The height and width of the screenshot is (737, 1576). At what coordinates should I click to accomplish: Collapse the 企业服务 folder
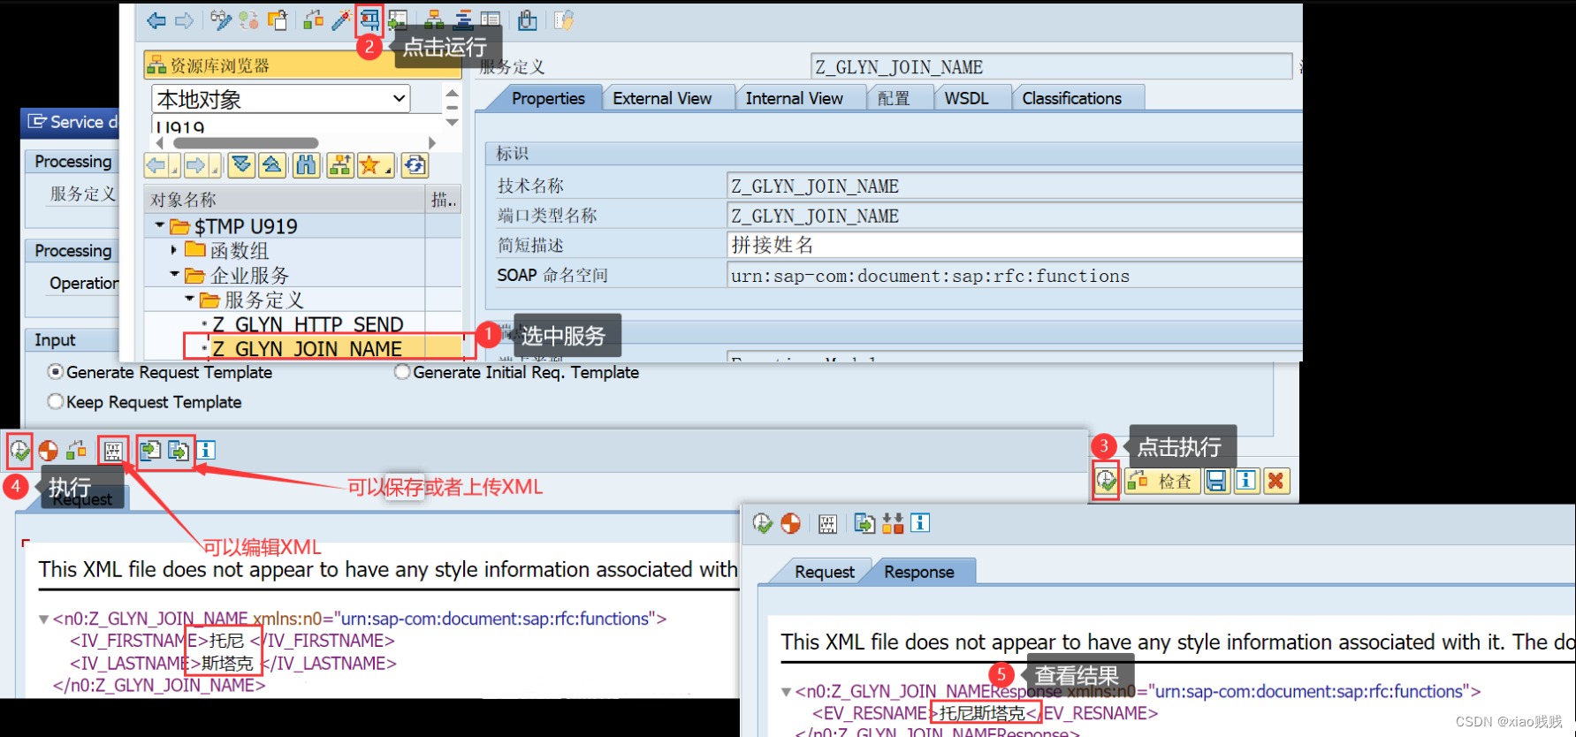coord(174,275)
